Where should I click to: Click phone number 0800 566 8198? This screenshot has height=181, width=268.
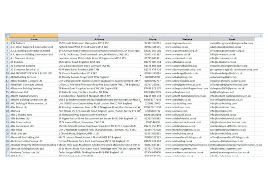coord(153,115)
